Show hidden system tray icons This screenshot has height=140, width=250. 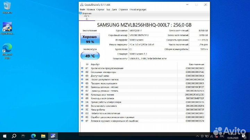tap(197, 136)
